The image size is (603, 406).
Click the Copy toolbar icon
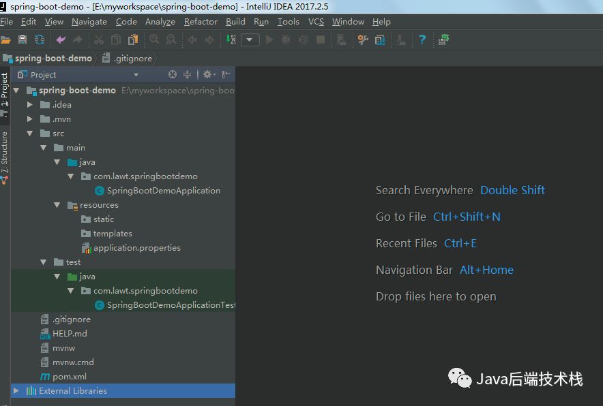point(115,40)
